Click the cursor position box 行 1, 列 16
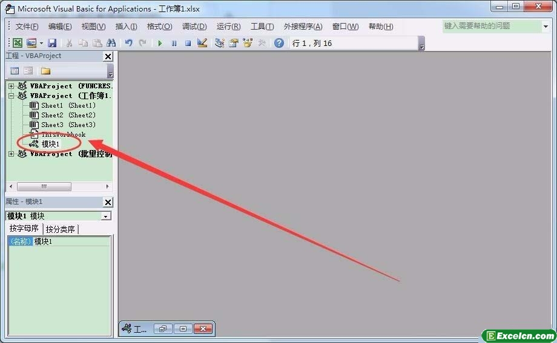This screenshot has width=557, height=343. (x=354, y=44)
